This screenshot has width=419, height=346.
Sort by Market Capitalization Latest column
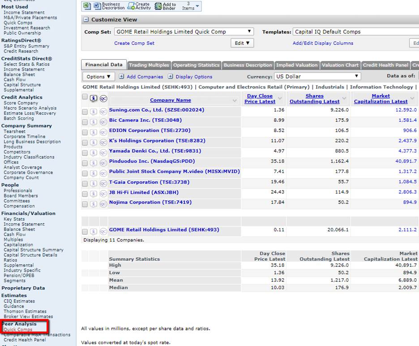point(381,99)
